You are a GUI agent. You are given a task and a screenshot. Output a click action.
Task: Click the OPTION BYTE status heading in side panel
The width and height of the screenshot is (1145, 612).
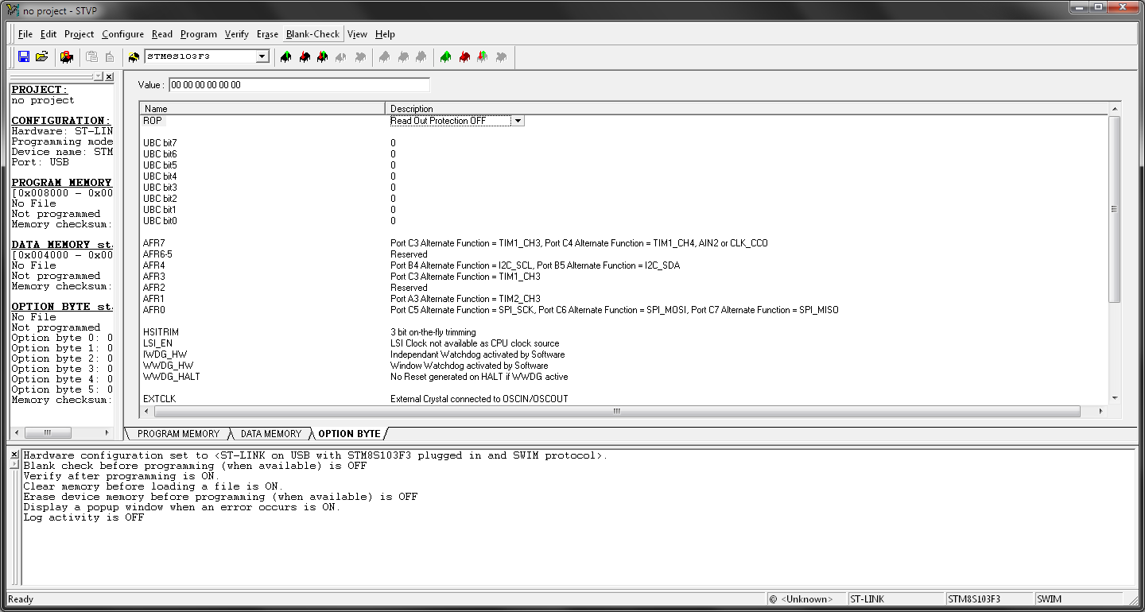[62, 307]
